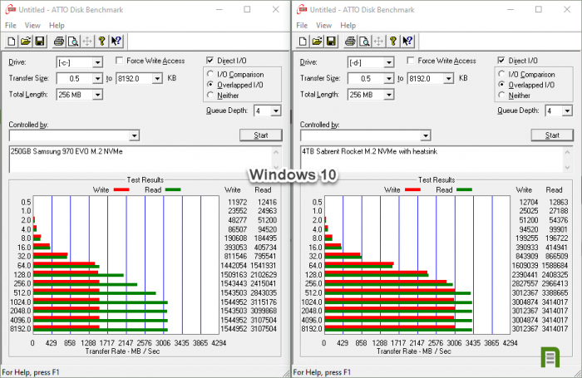Open Controlled by dropdown in left window
582x378 pixels.
135,135
